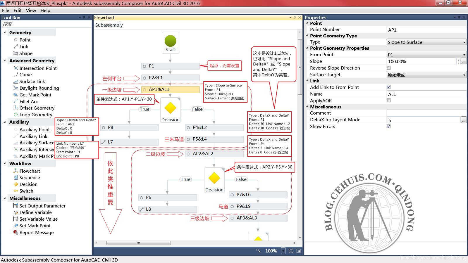Toggle the Show Errors checkbox
The image size is (468, 263).
pos(389,127)
